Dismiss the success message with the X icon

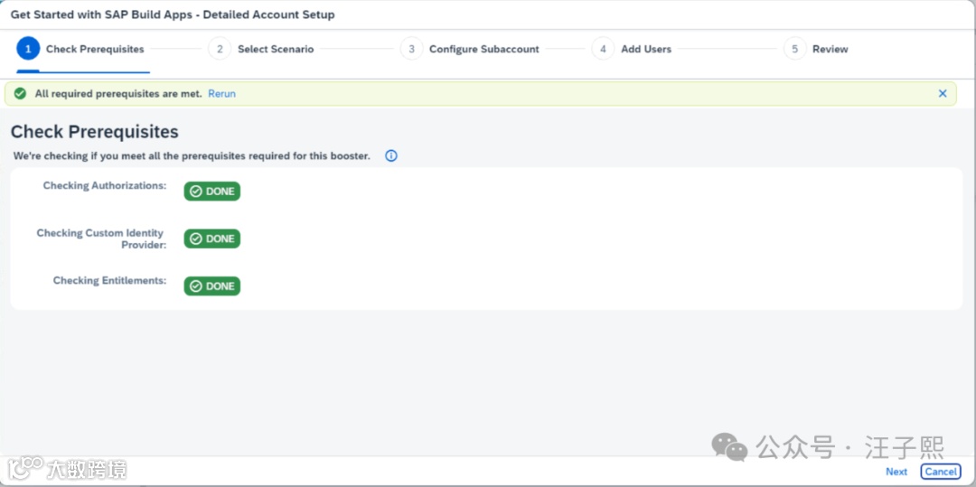pos(943,94)
